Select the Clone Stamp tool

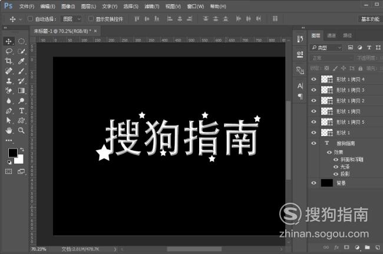click(x=9, y=81)
